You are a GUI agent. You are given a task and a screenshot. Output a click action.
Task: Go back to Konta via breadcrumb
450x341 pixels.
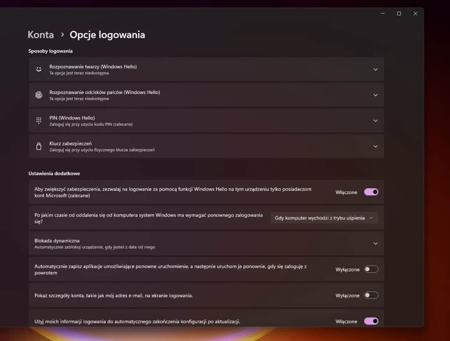tap(40, 35)
